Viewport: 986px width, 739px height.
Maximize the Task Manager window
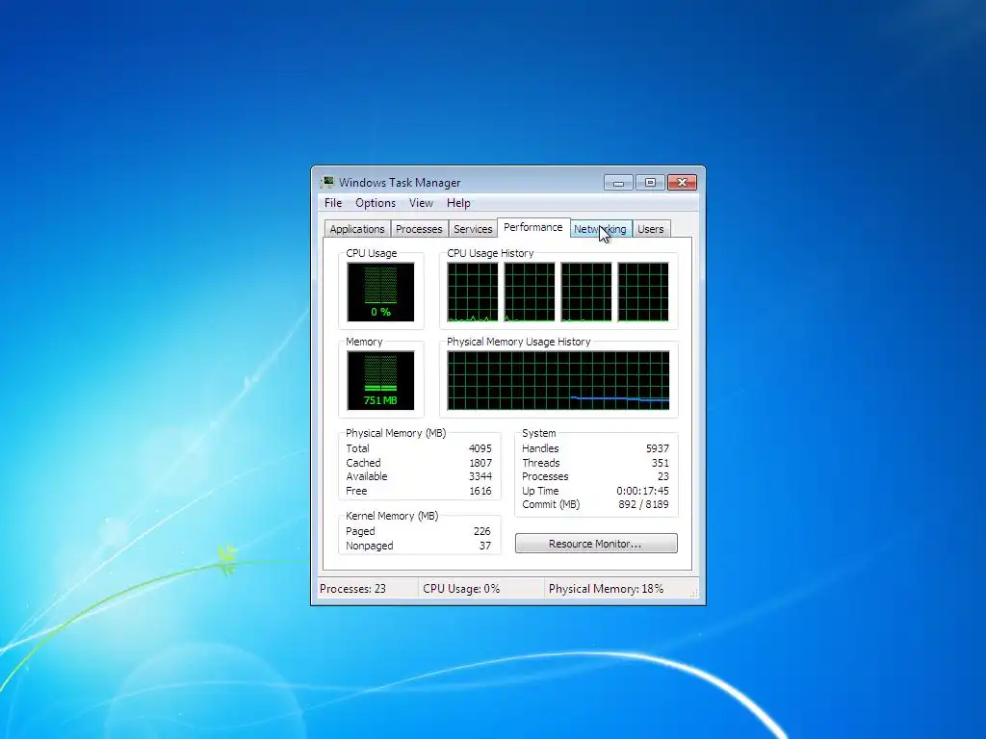point(650,183)
